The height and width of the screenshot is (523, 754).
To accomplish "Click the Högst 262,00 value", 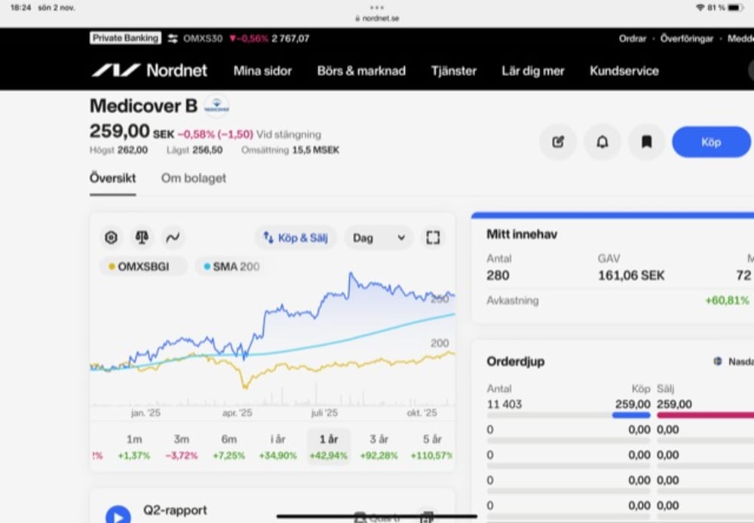I will click(132, 150).
